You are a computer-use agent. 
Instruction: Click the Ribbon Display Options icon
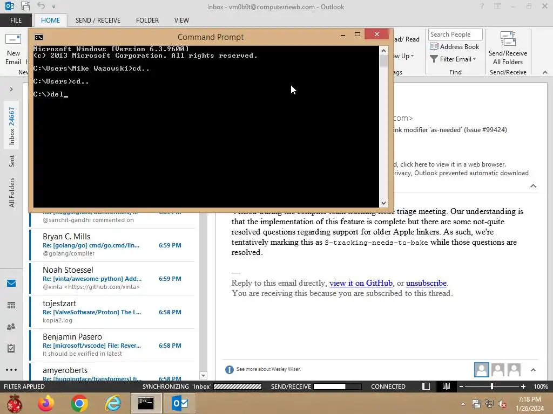[x=497, y=6]
